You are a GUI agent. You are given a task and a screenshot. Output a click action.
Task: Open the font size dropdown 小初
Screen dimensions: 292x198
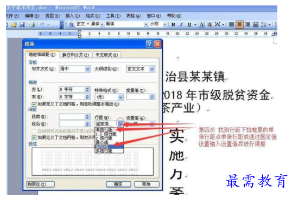tap(165, 24)
